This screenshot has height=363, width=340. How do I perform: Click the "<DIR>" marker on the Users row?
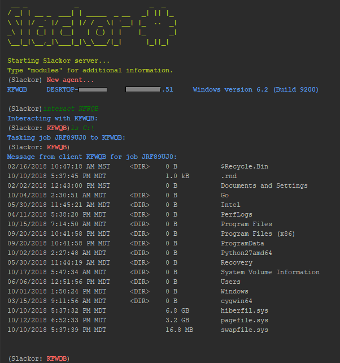(140, 282)
